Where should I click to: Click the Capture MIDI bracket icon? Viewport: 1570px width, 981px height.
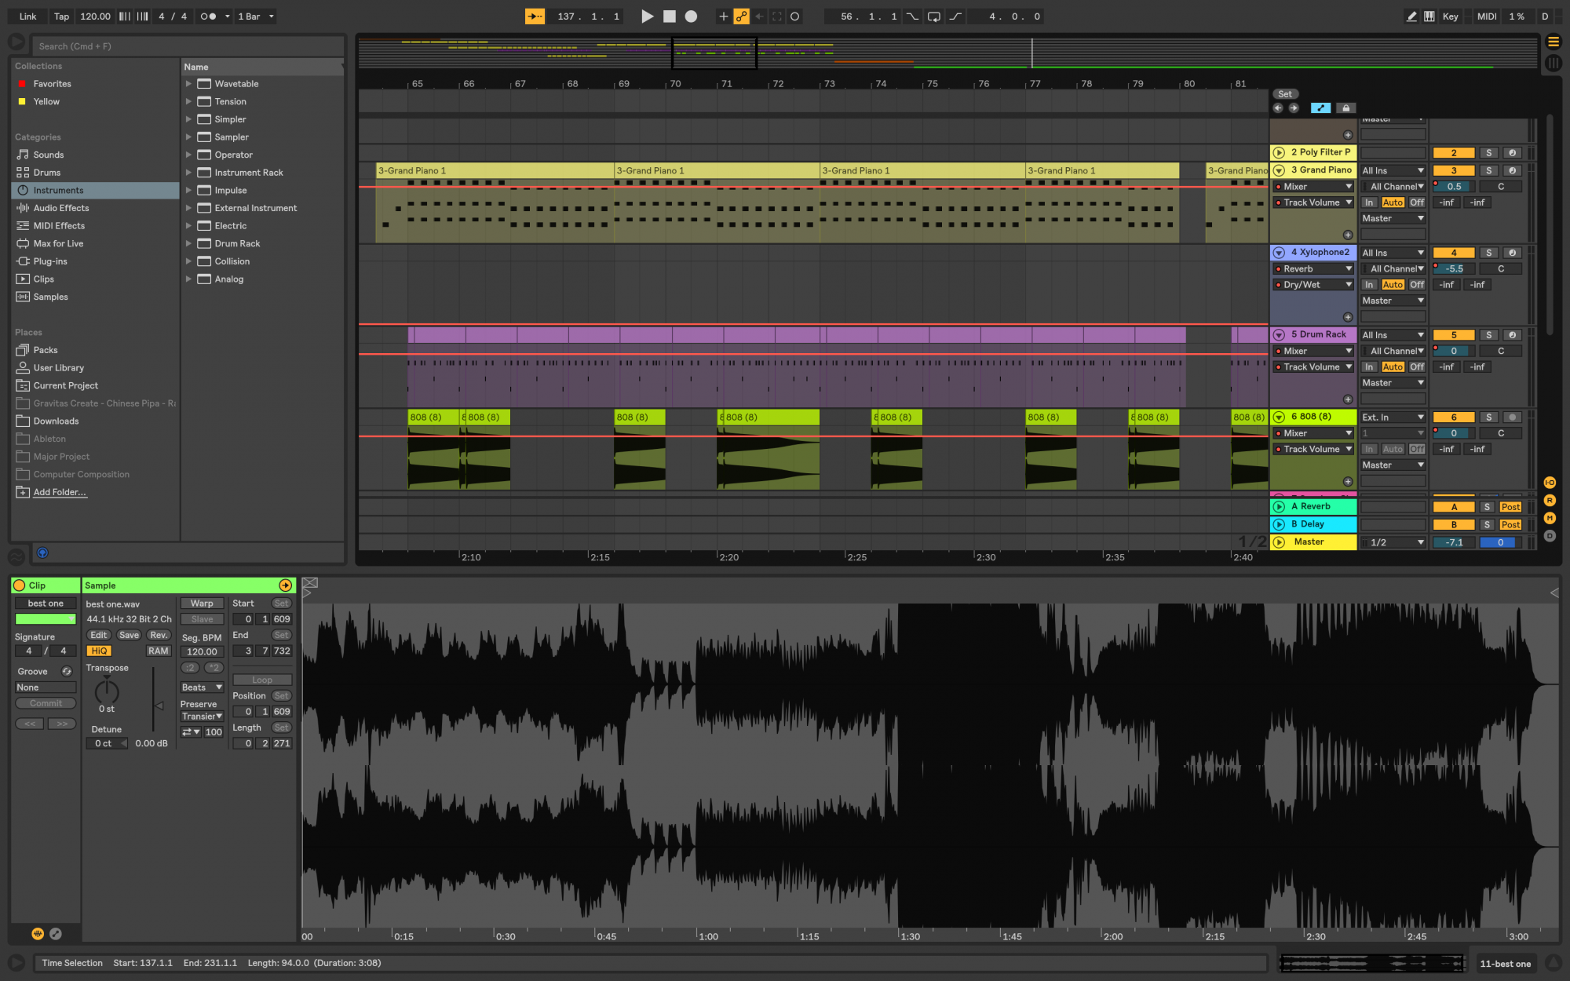(777, 16)
